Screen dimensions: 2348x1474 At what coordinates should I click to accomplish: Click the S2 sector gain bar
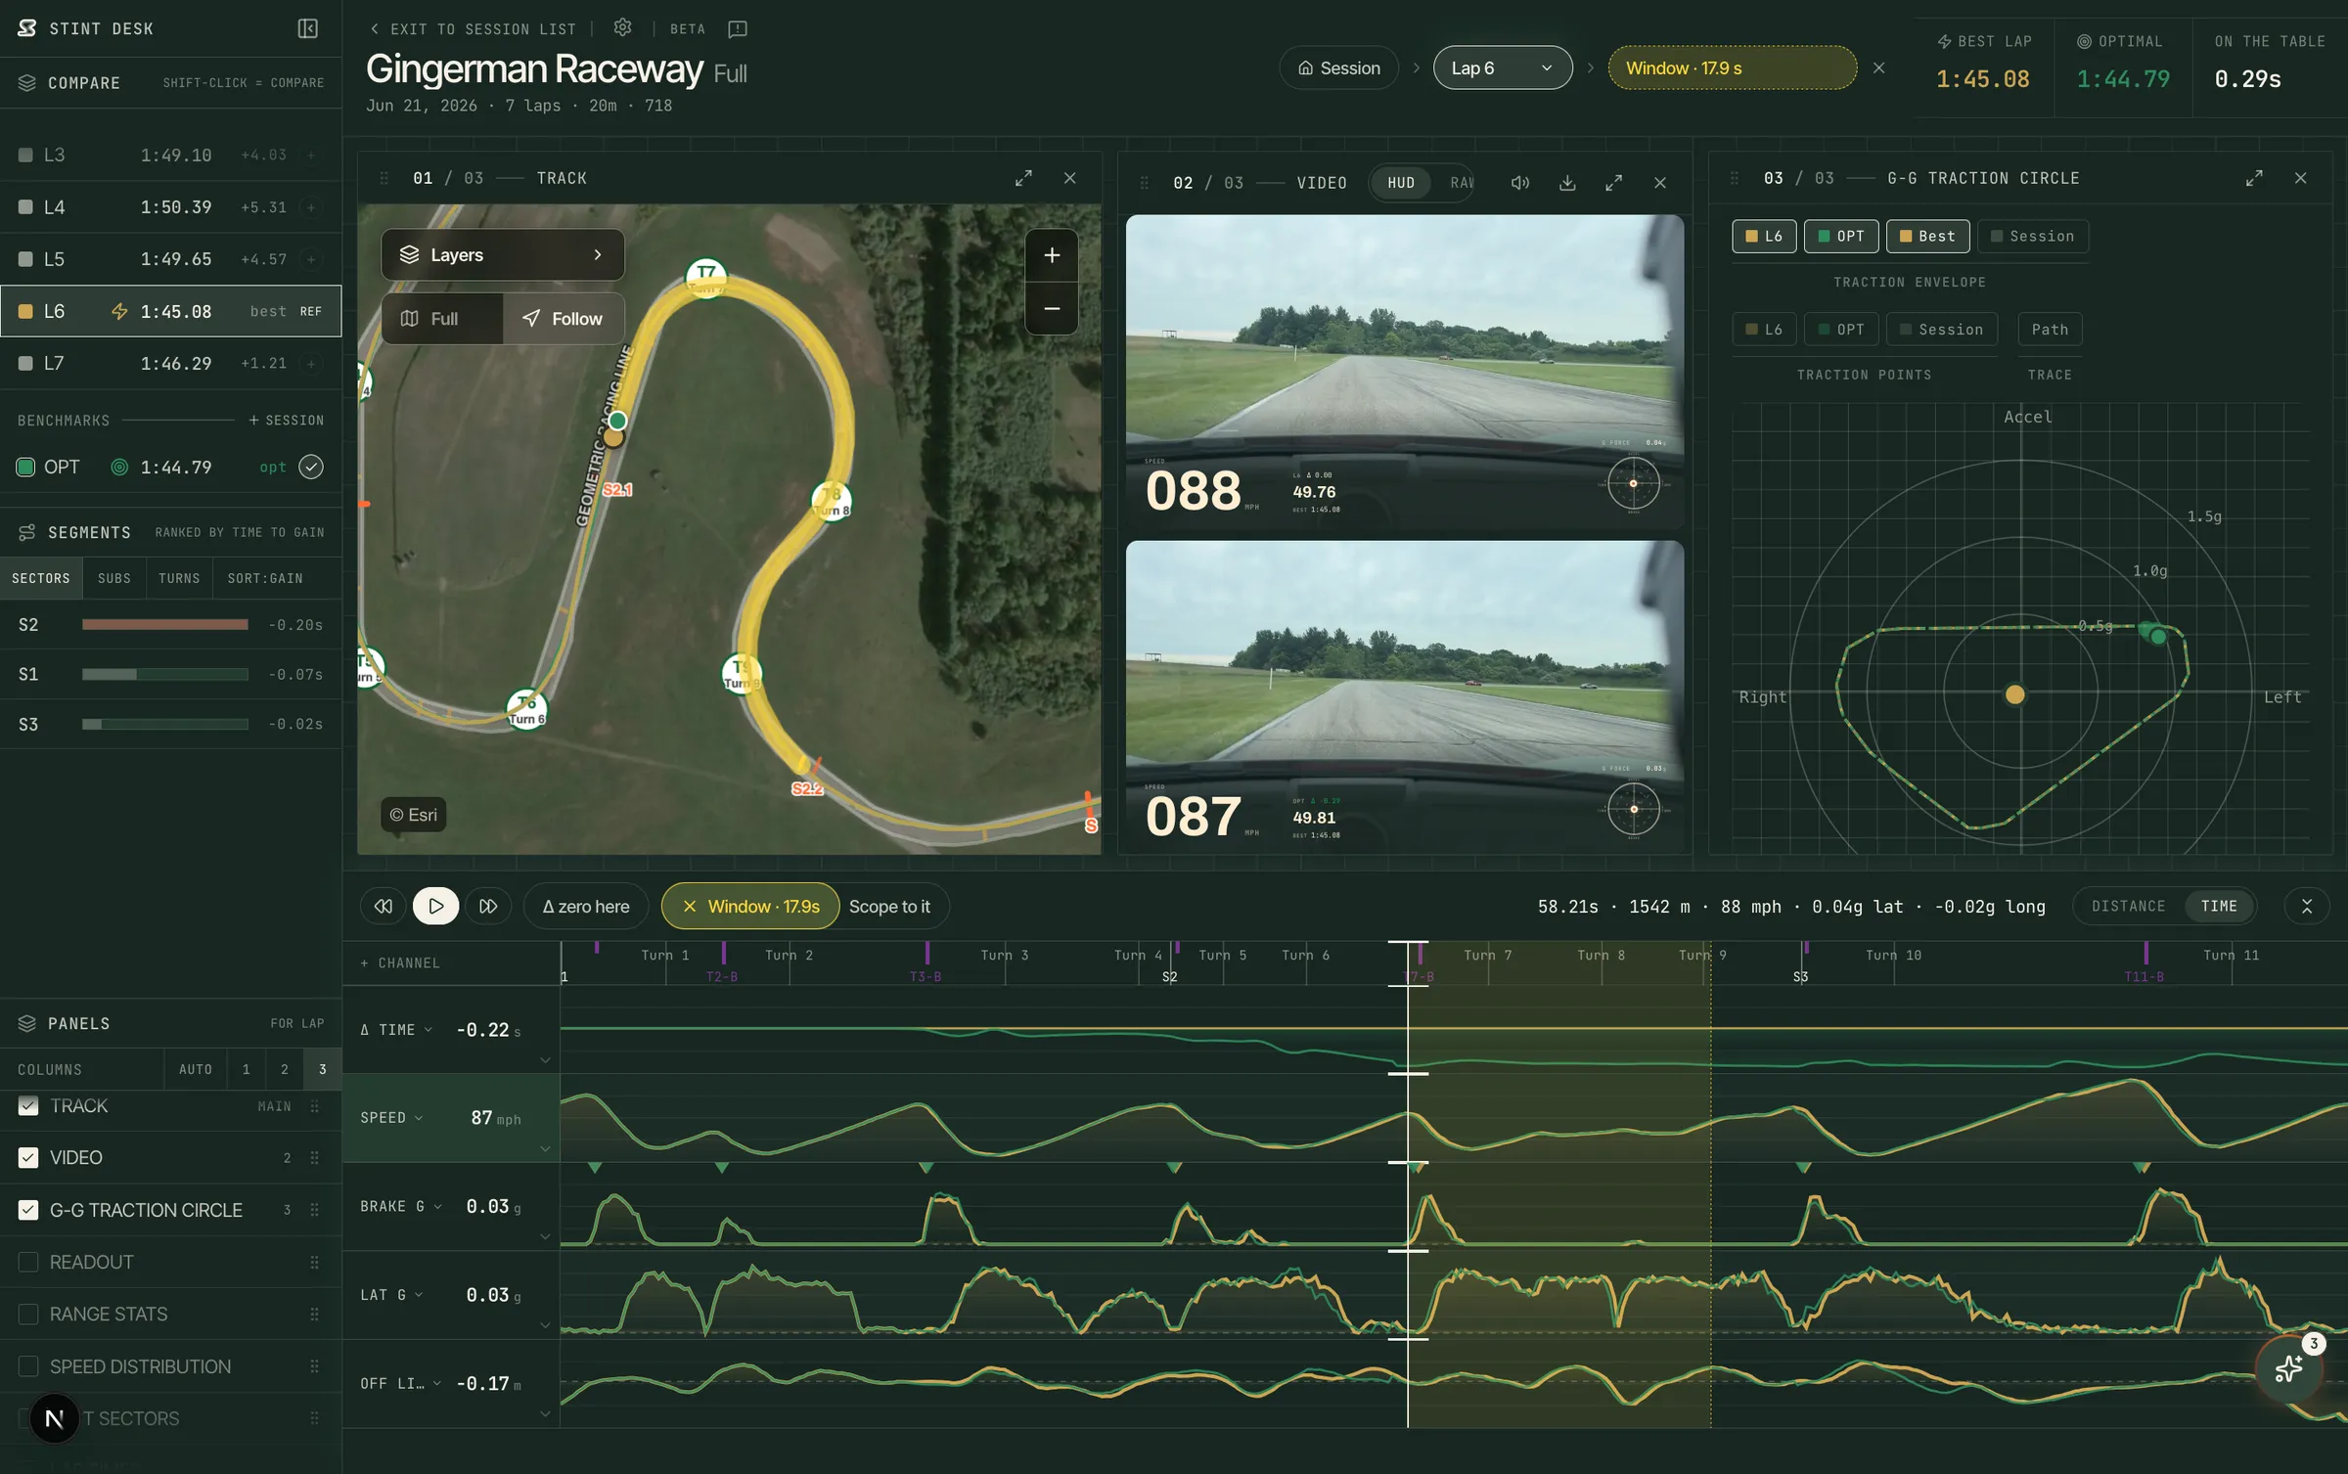click(x=165, y=625)
